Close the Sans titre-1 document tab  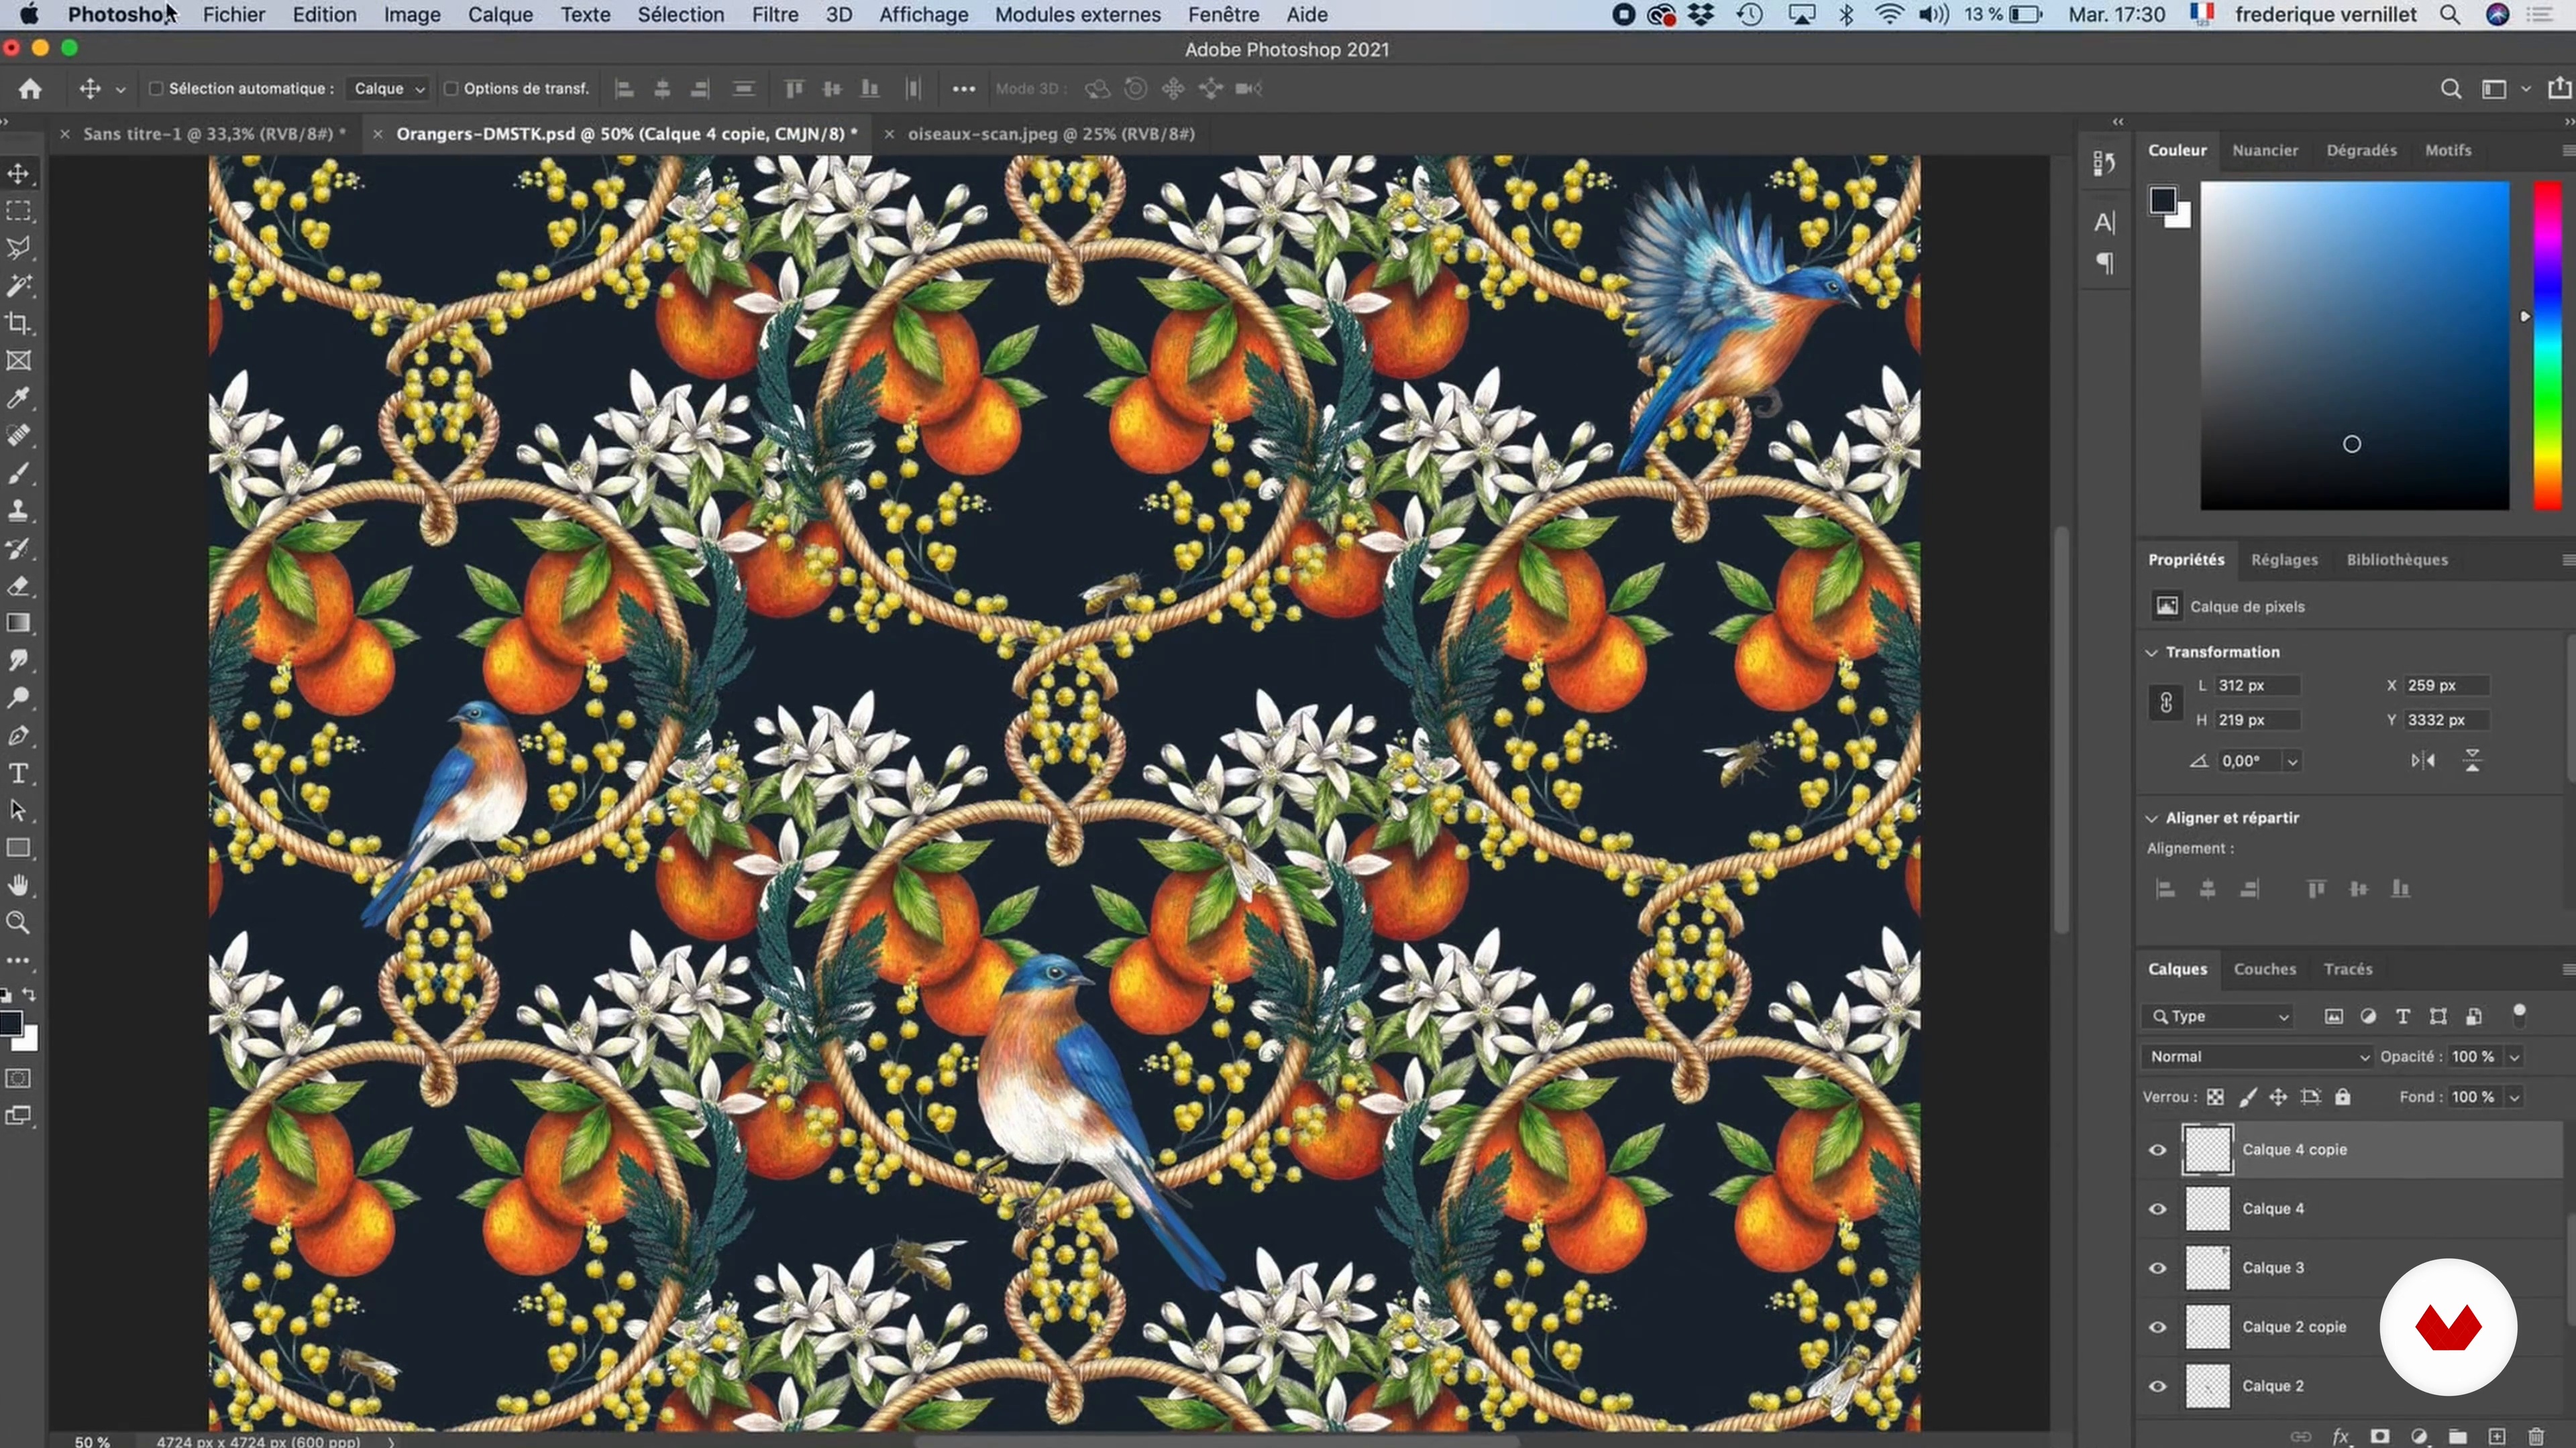[x=65, y=134]
